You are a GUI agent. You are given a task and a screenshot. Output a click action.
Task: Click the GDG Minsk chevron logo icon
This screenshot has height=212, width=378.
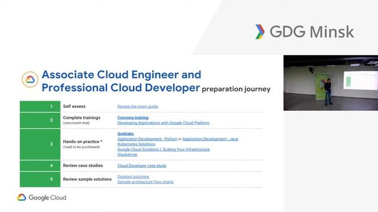[x=260, y=32]
